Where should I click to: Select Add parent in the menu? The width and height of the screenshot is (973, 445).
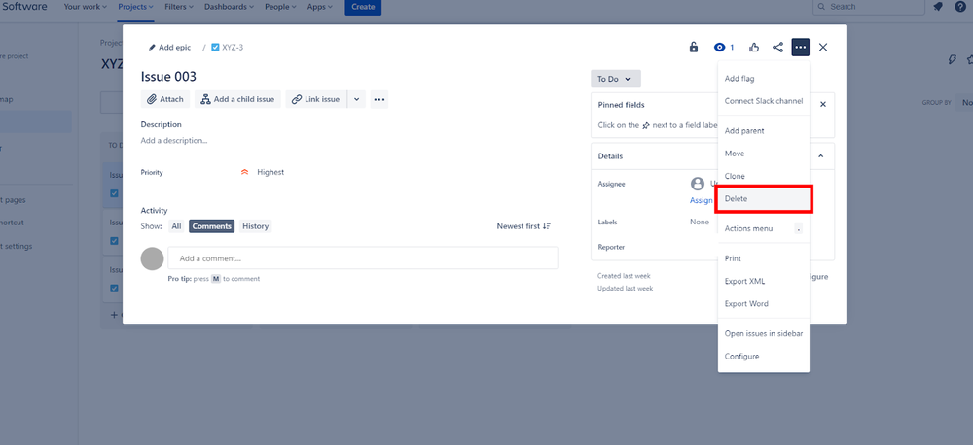click(763, 131)
